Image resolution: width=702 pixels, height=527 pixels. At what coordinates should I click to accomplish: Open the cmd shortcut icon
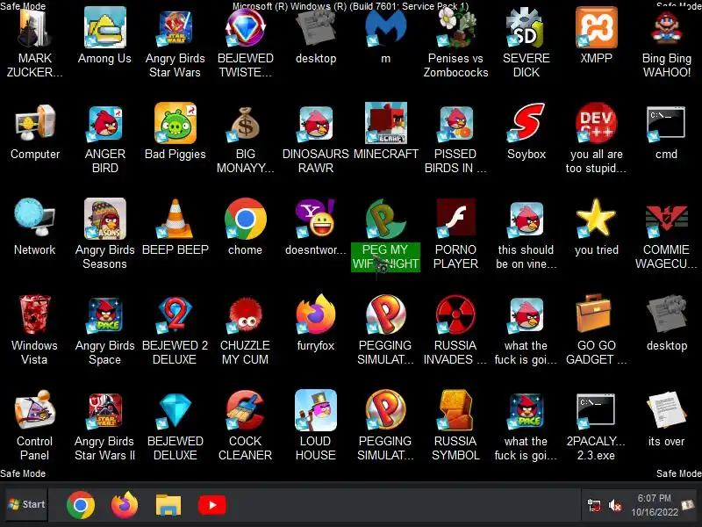[666, 123]
